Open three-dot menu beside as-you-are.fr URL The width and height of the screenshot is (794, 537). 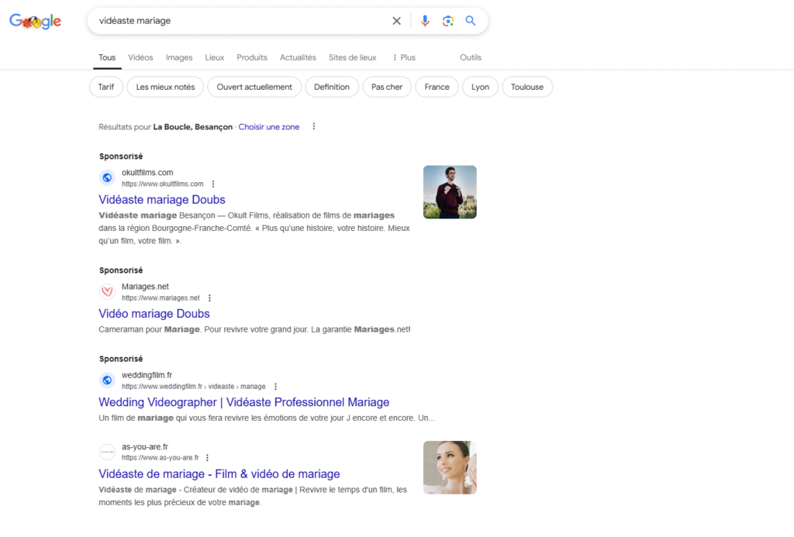207,458
